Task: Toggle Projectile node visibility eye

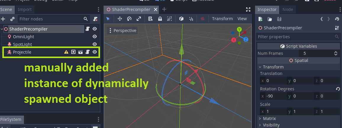Action: [x=95, y=52]
